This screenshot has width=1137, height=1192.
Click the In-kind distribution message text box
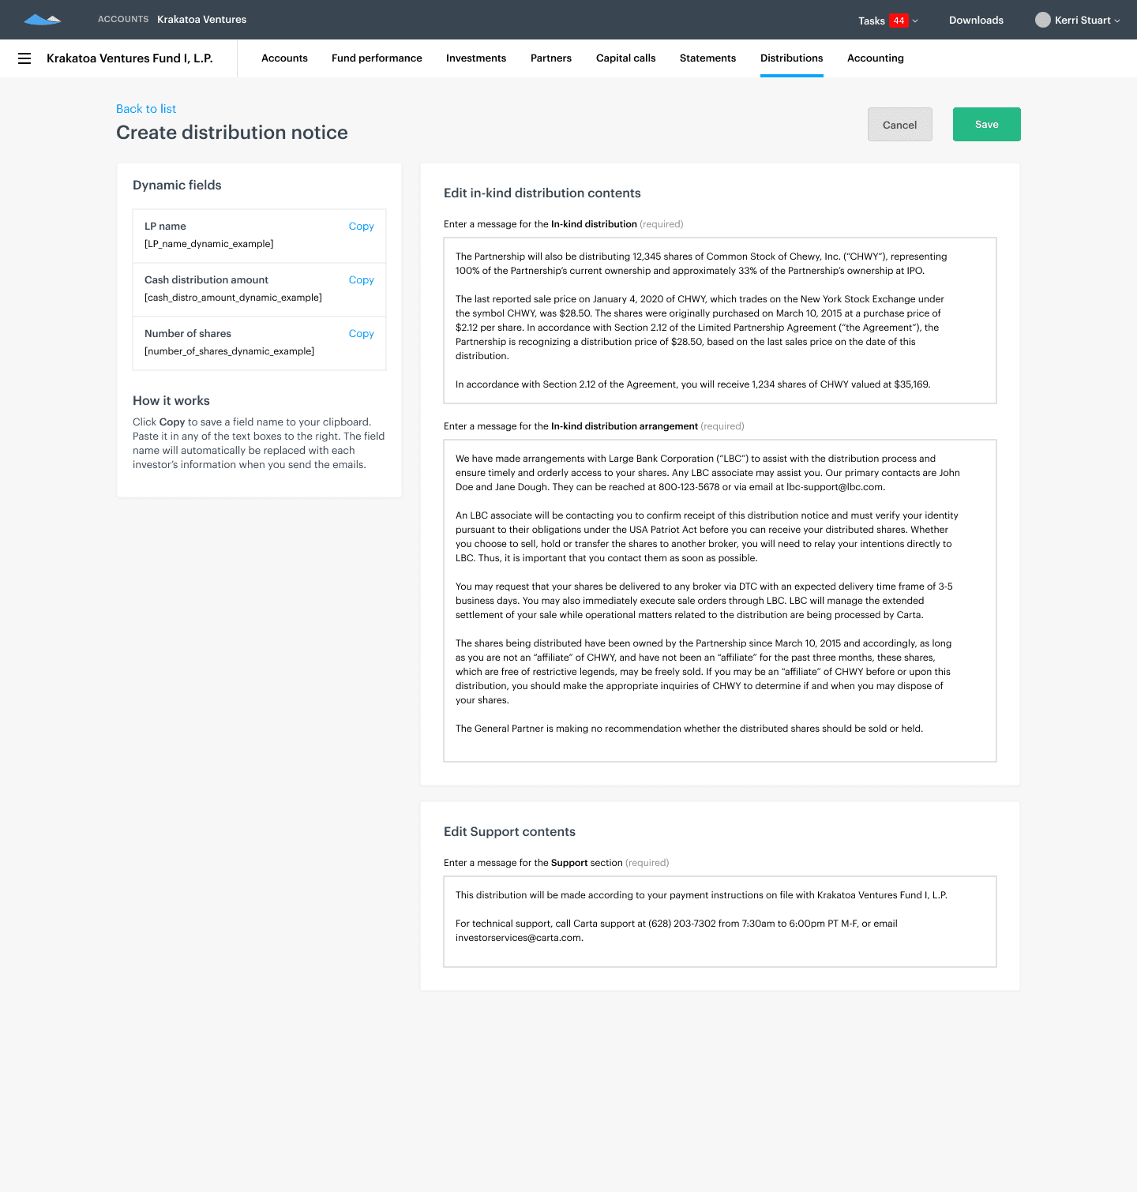tap(720, 320)
